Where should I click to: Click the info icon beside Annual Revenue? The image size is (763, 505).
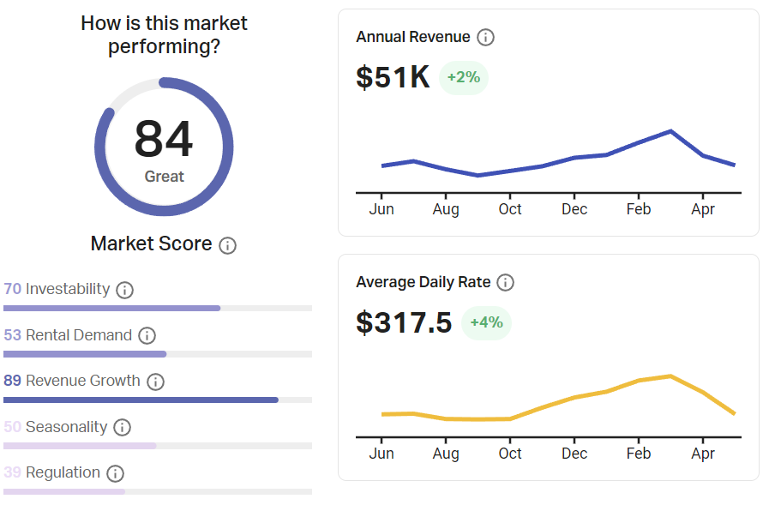point(486,37)
